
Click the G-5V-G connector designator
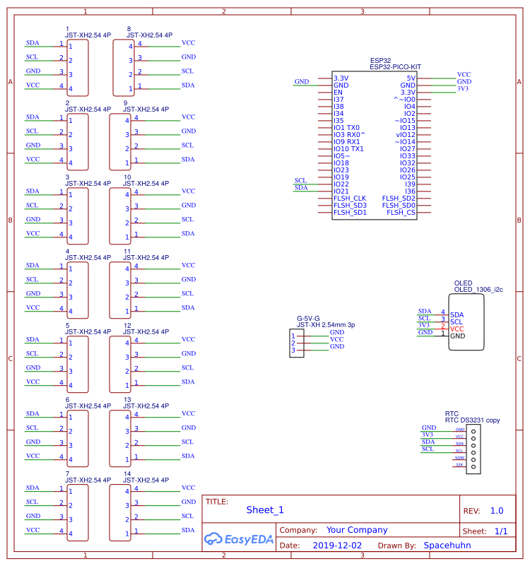pos(308,319)
